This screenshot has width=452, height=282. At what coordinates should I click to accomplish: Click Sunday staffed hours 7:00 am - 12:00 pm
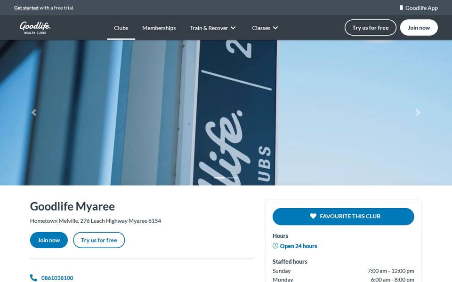coord(391,271)
